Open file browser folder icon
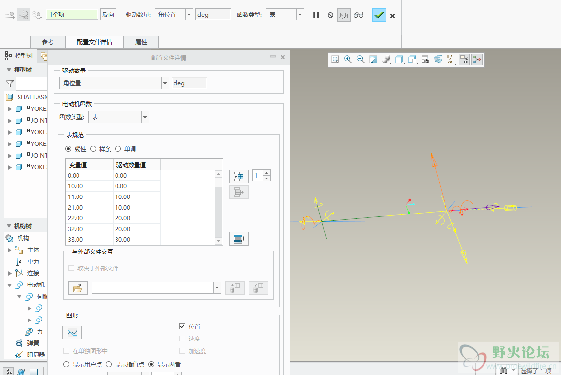 pyautogui.click(x=77, y=288)
